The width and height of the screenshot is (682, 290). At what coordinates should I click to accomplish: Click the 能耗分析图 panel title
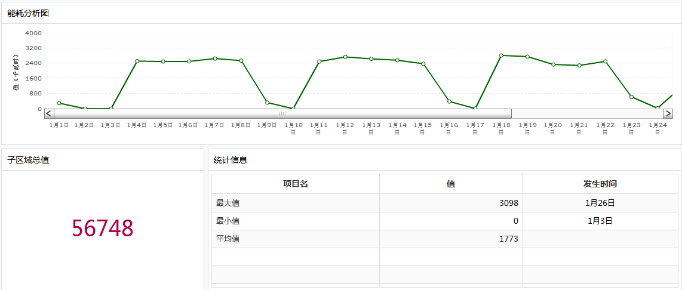28,13
